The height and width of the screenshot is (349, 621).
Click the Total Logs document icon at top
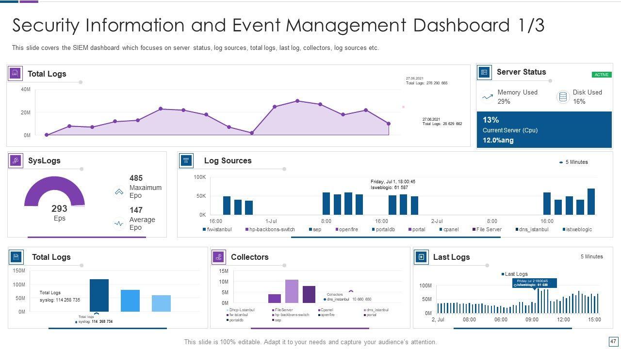coord(16,74)
